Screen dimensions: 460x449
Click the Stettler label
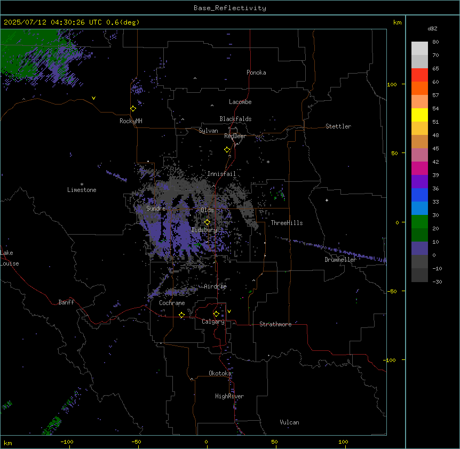pos(338,126)
